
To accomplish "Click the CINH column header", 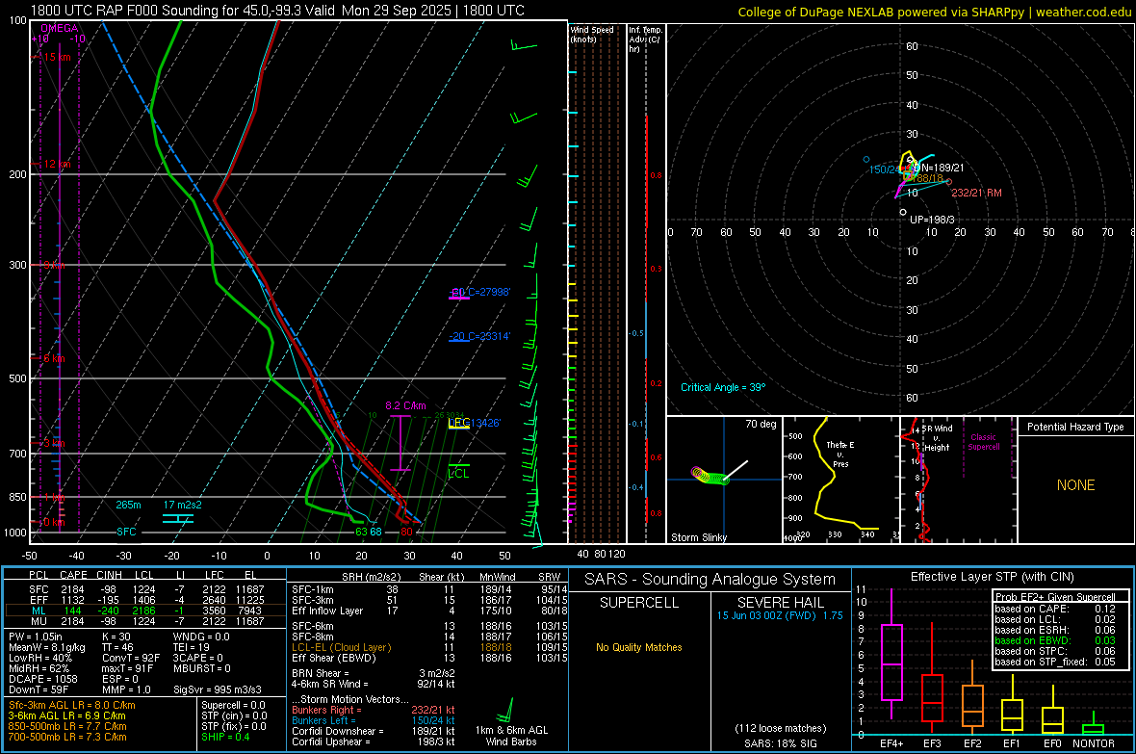I will pyautogui.click(x=110, y=576).
